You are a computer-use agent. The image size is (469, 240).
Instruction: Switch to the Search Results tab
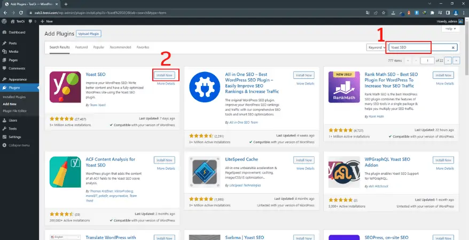(x=59, y=47)
